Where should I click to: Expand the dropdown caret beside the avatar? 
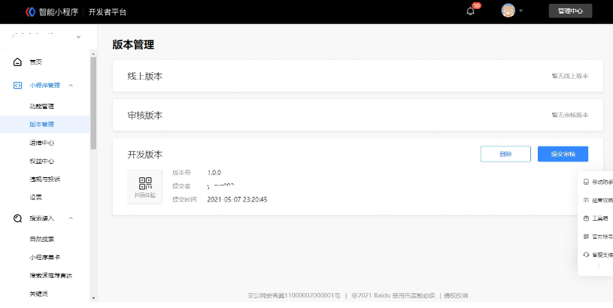[520, 11]
